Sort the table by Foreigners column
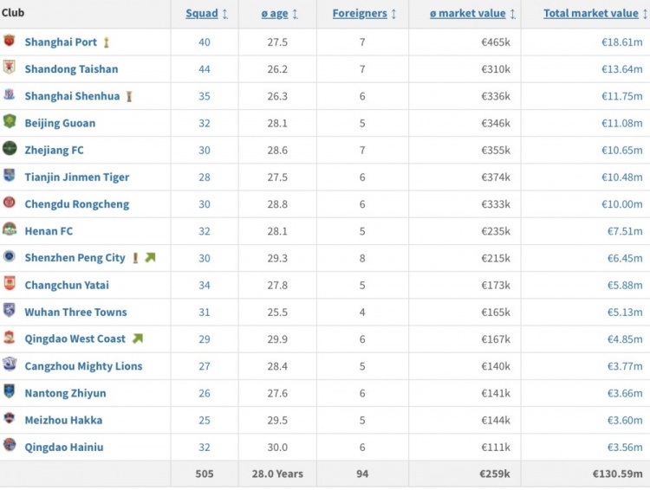 tap(365, 14)
